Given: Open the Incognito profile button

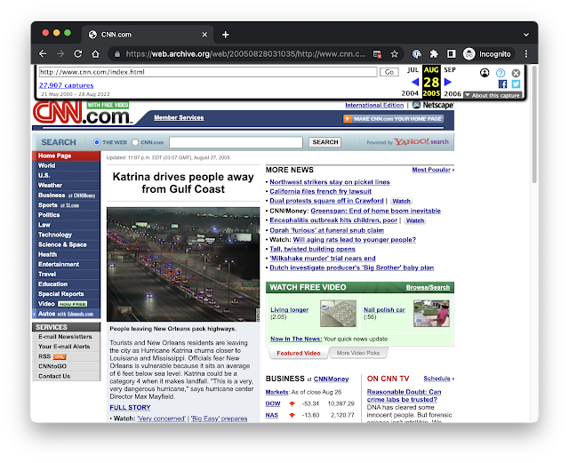Looking at the screenshot, I should pos(487,54).
